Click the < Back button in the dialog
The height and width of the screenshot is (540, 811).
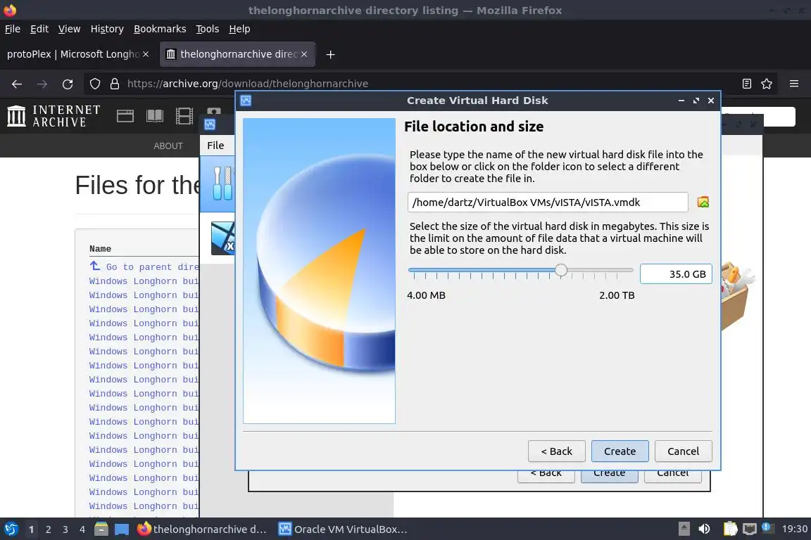(557, 451)
